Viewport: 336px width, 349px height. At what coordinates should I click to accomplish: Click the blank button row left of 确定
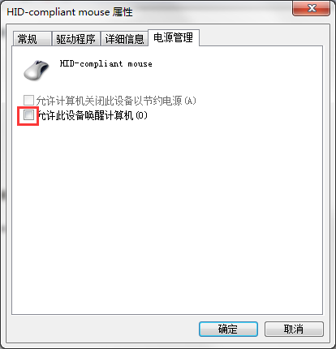(103, 329)
